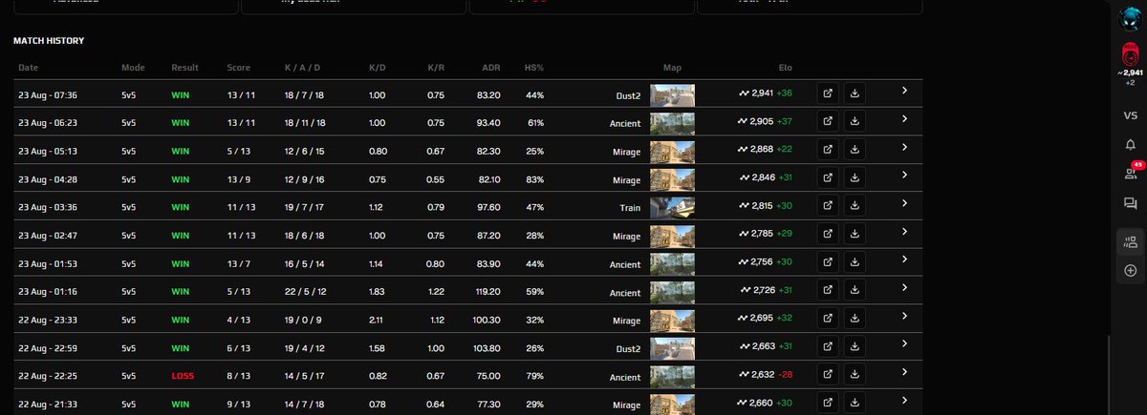Open the chat messages icon in sidebar

[x=1130, y=202]
